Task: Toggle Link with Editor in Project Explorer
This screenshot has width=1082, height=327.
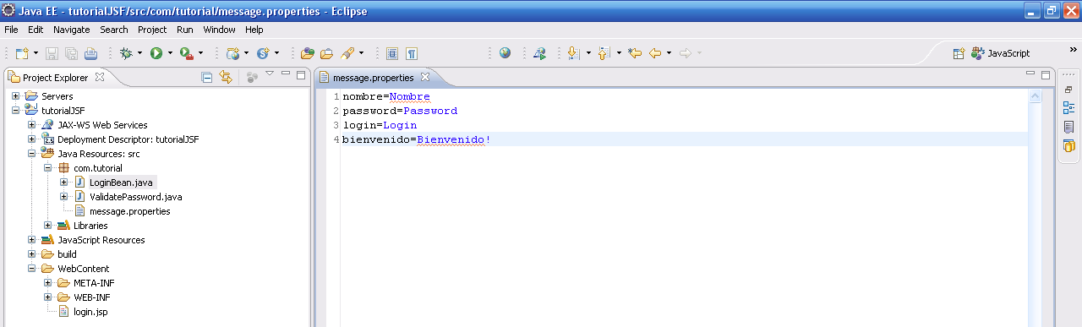Action: coord(226,77)
